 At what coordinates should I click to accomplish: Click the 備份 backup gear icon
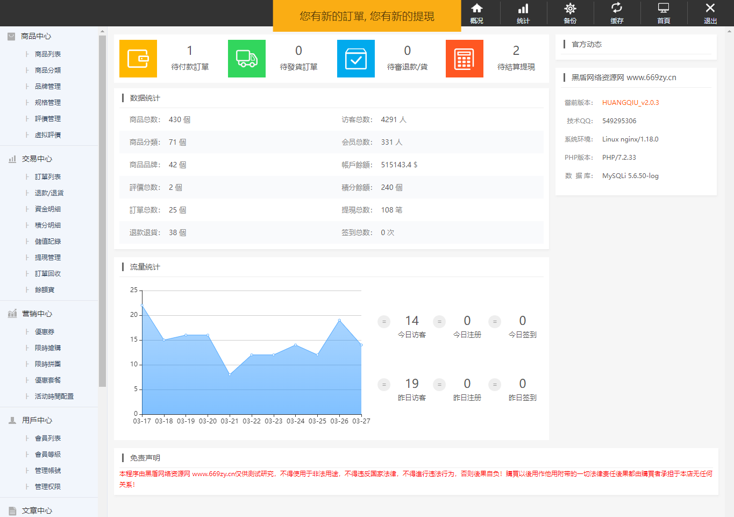570,9
